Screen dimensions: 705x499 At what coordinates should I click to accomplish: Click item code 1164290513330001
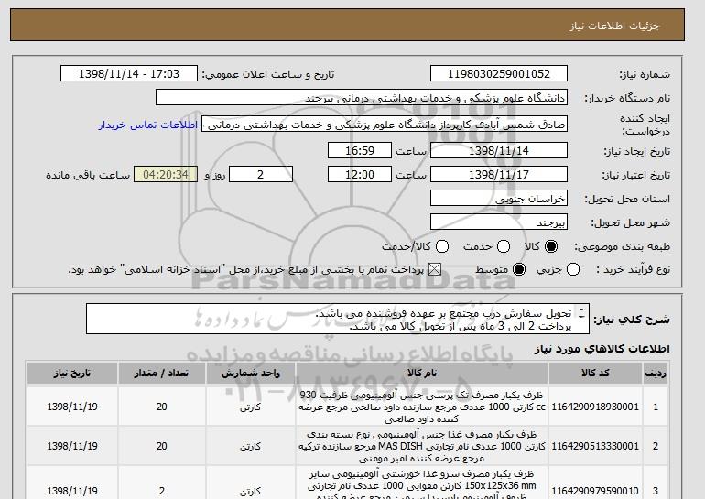(595, 447)
